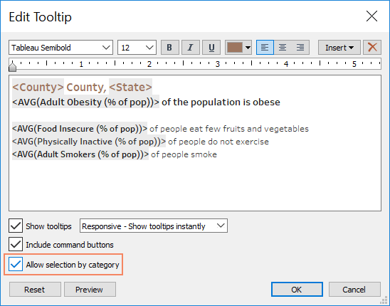This screenshot has width=390, height=306.
Task: Open Responsive tooltip behavior dropdown
Action: click(x=154, y=226)
